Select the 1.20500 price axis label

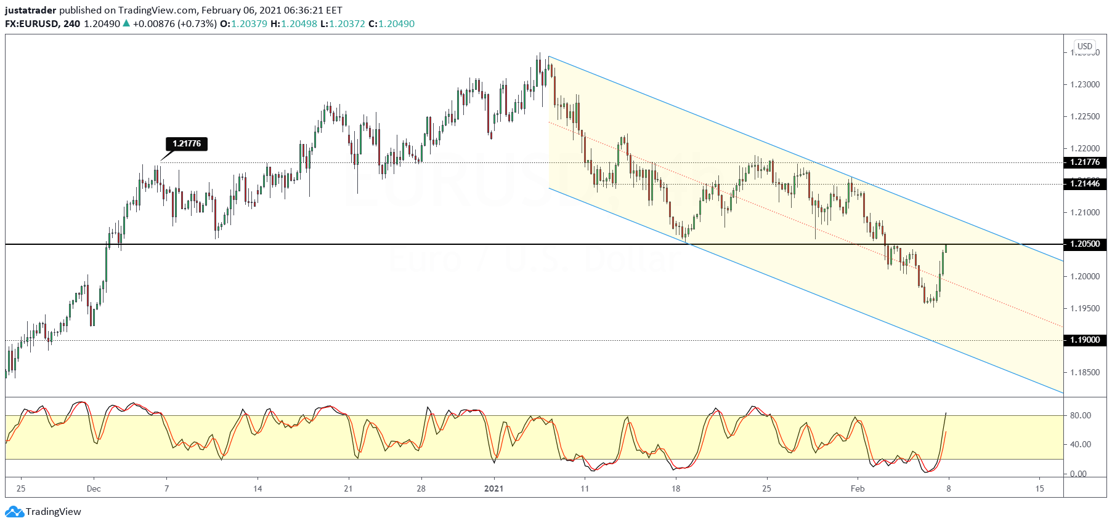(1085, 244)
